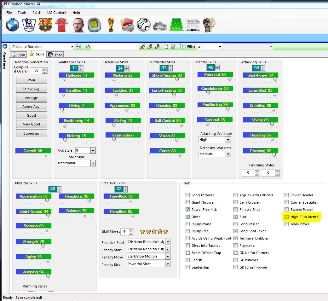Click the green refresh arrows icon
The image size is (328, 301).
[78, 47]
